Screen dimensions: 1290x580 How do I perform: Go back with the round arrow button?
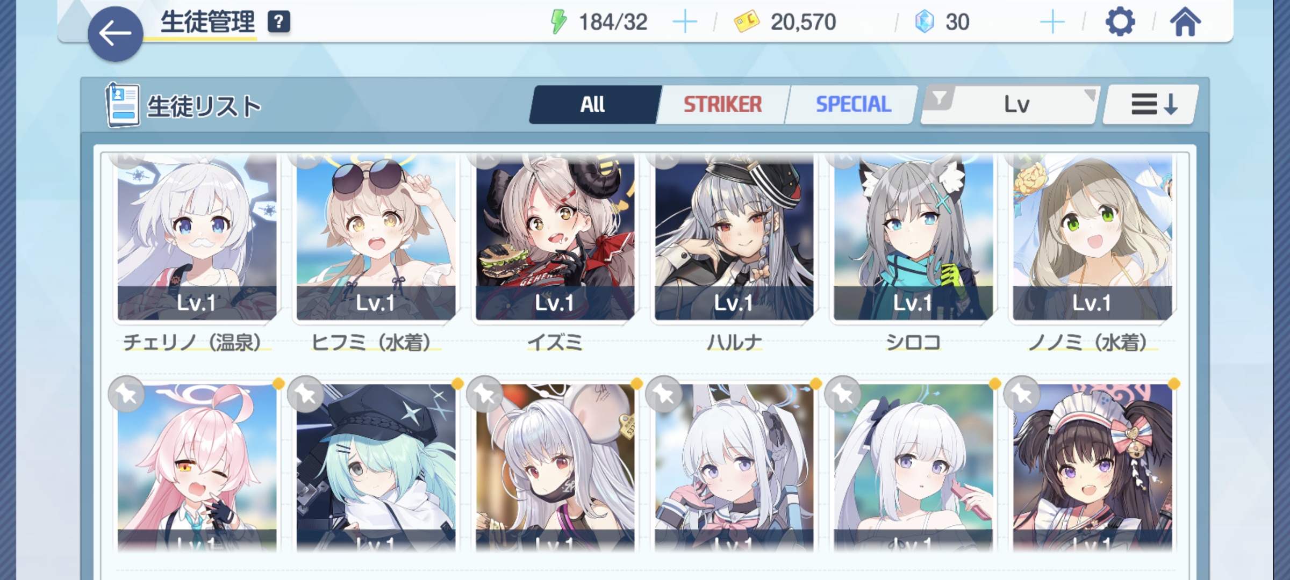[x=115, y=34]
